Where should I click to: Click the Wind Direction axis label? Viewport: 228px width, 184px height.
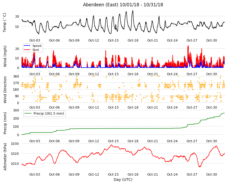[x=5, y=90]
